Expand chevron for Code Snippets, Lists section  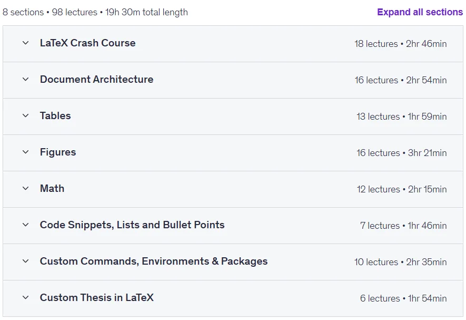(26, 225)
